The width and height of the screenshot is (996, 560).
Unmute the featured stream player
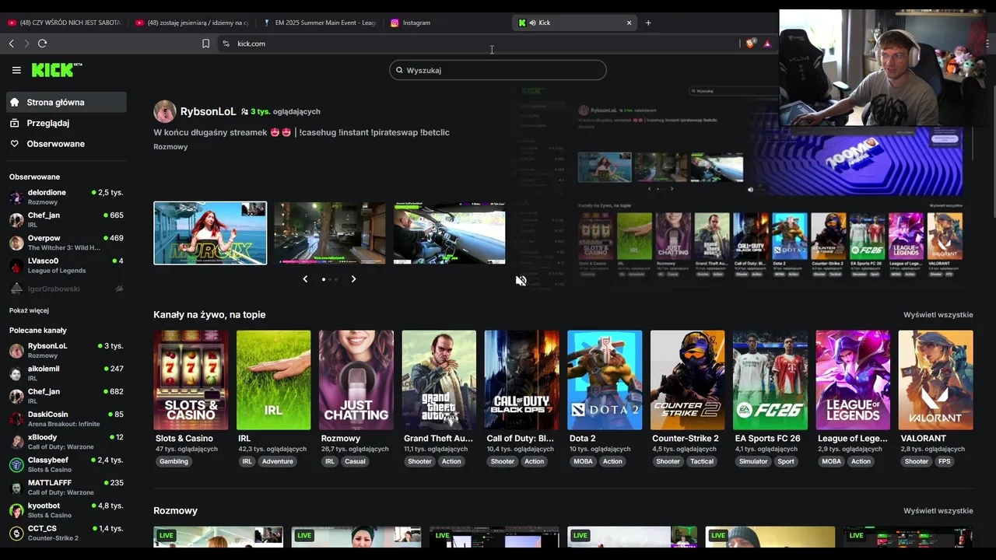[x=521, y=281]
